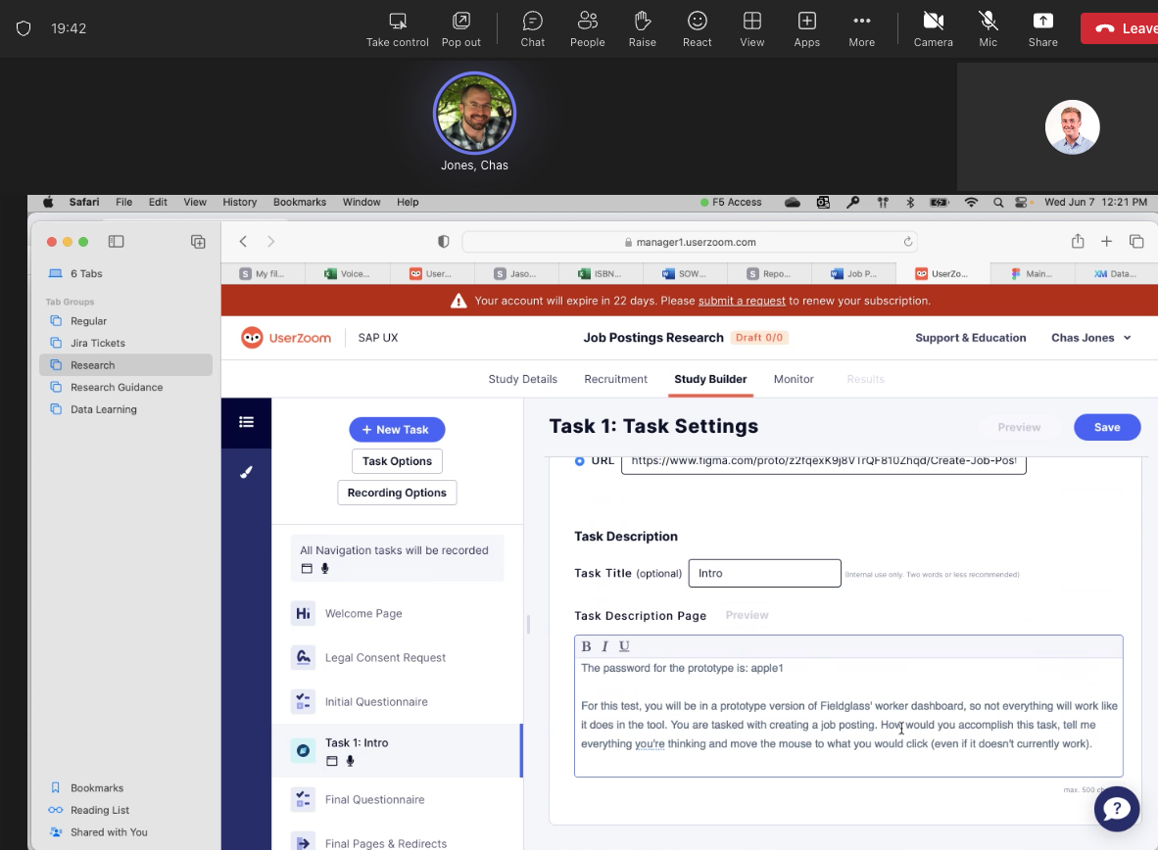Open the Safari File menu
The height and width of the screenshot is (850, 1158).
point(124,202)
